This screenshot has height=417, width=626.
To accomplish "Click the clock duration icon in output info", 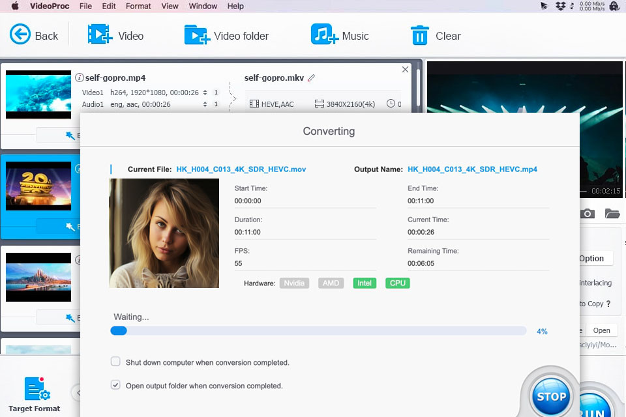I will click(391, 104).
